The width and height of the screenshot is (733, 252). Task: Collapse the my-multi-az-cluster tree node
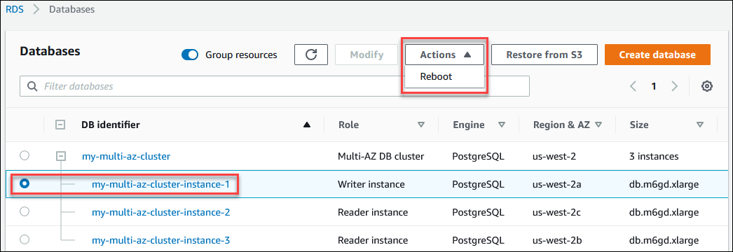point(61,156)
